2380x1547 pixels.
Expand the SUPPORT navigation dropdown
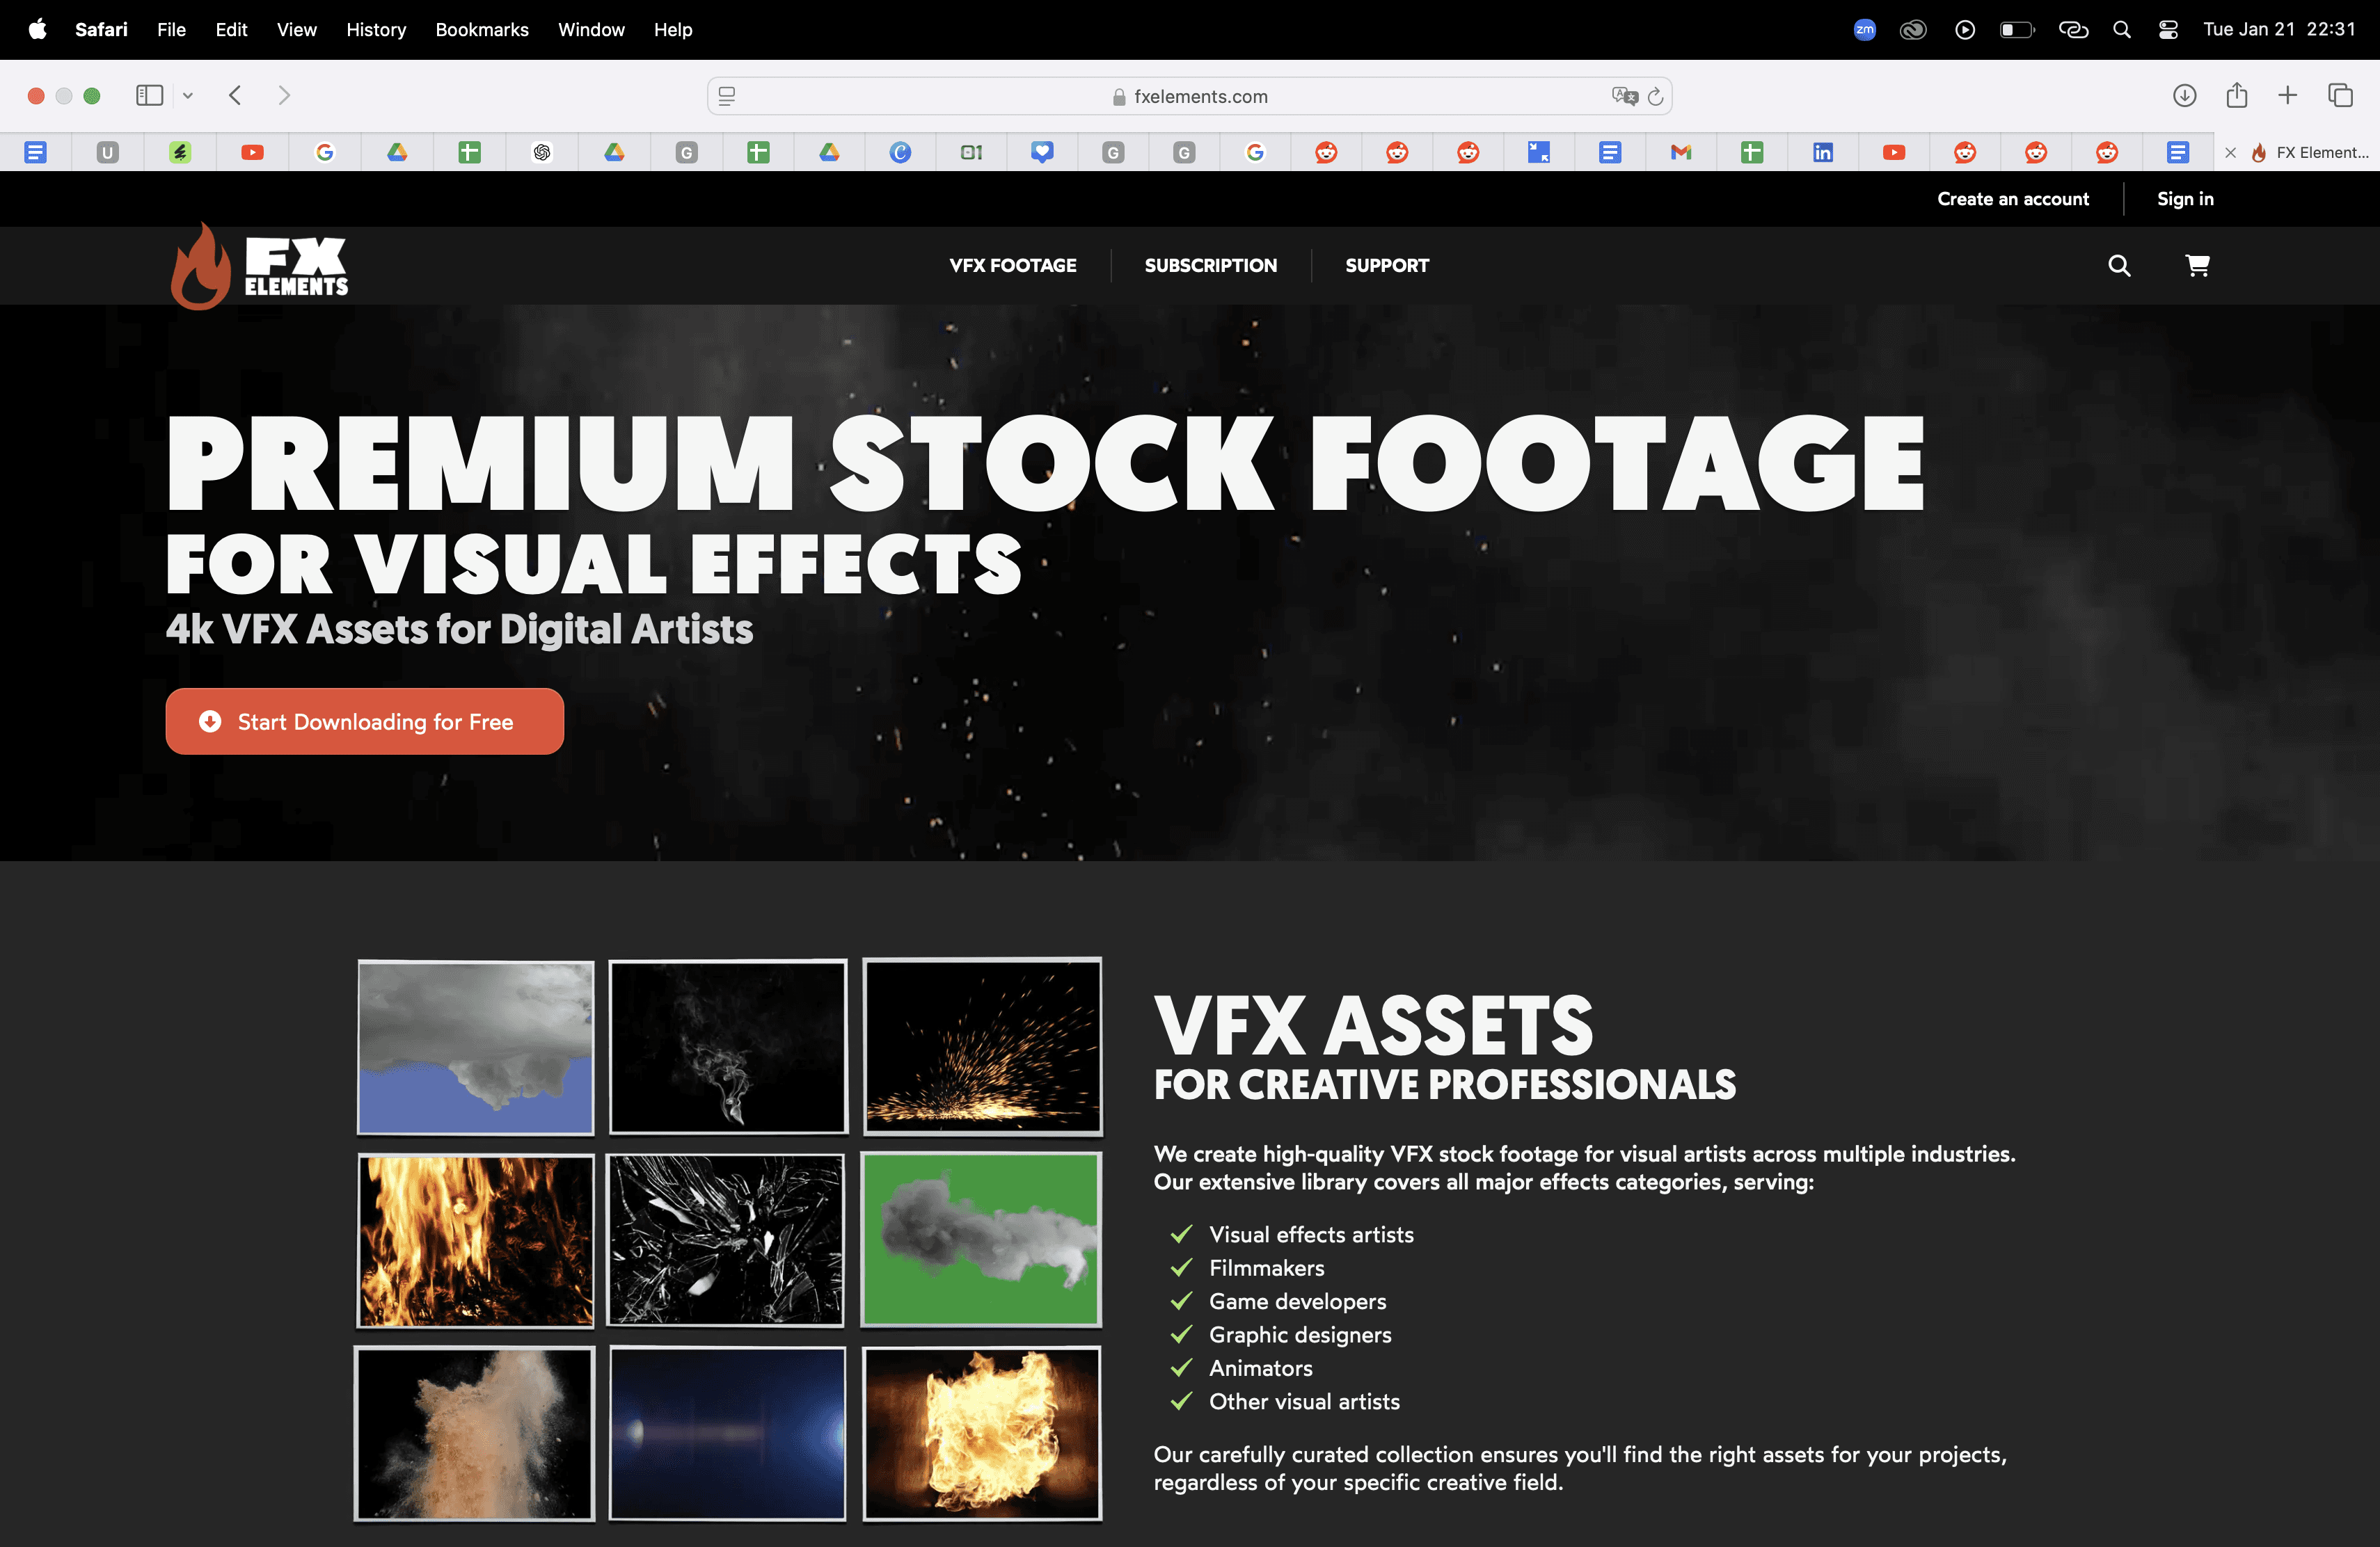pyautogui.click(x=1386, y=265)
